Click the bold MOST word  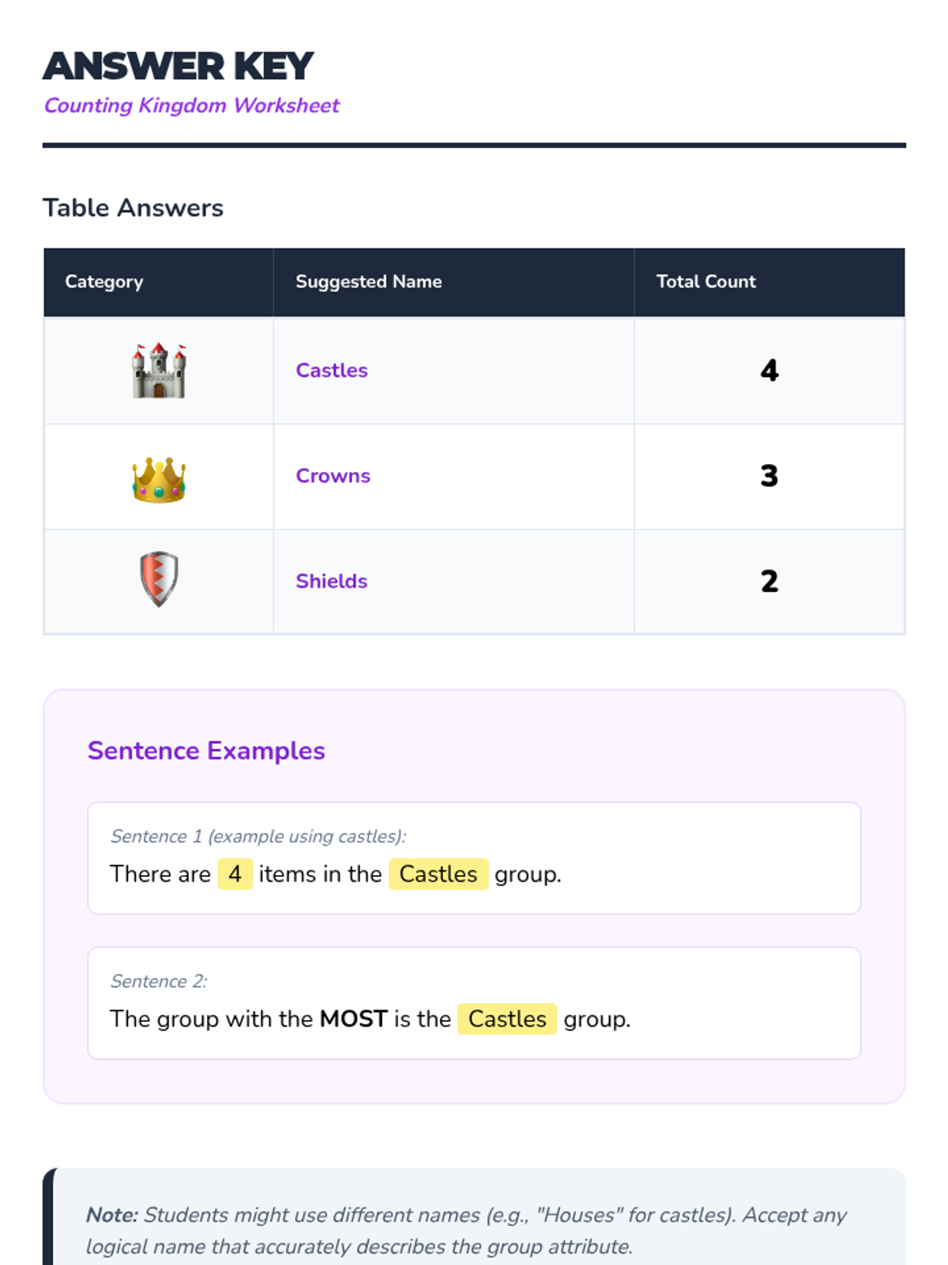[x=353, y=1019]
